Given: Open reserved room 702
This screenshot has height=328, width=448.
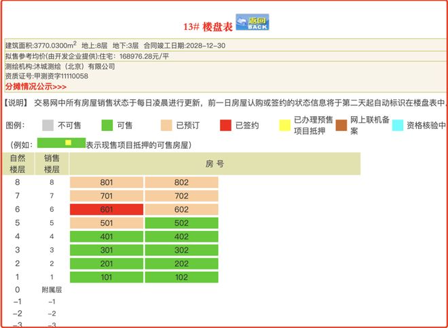Looking at the screenshot, I should (x=181, y=196).
